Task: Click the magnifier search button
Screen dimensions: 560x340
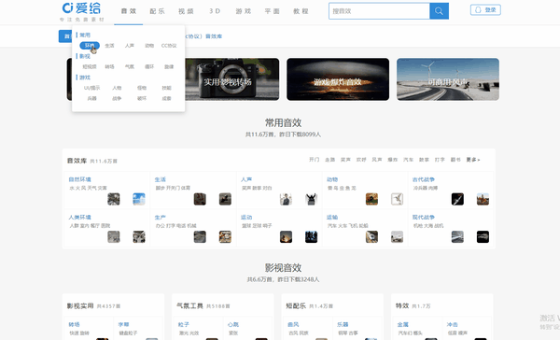Action: 439,11
